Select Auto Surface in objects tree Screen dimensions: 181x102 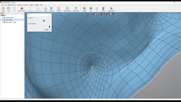point(9,20)
